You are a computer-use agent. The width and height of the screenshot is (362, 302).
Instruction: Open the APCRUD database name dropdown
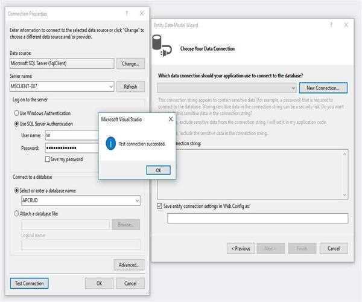coord(137,201)
